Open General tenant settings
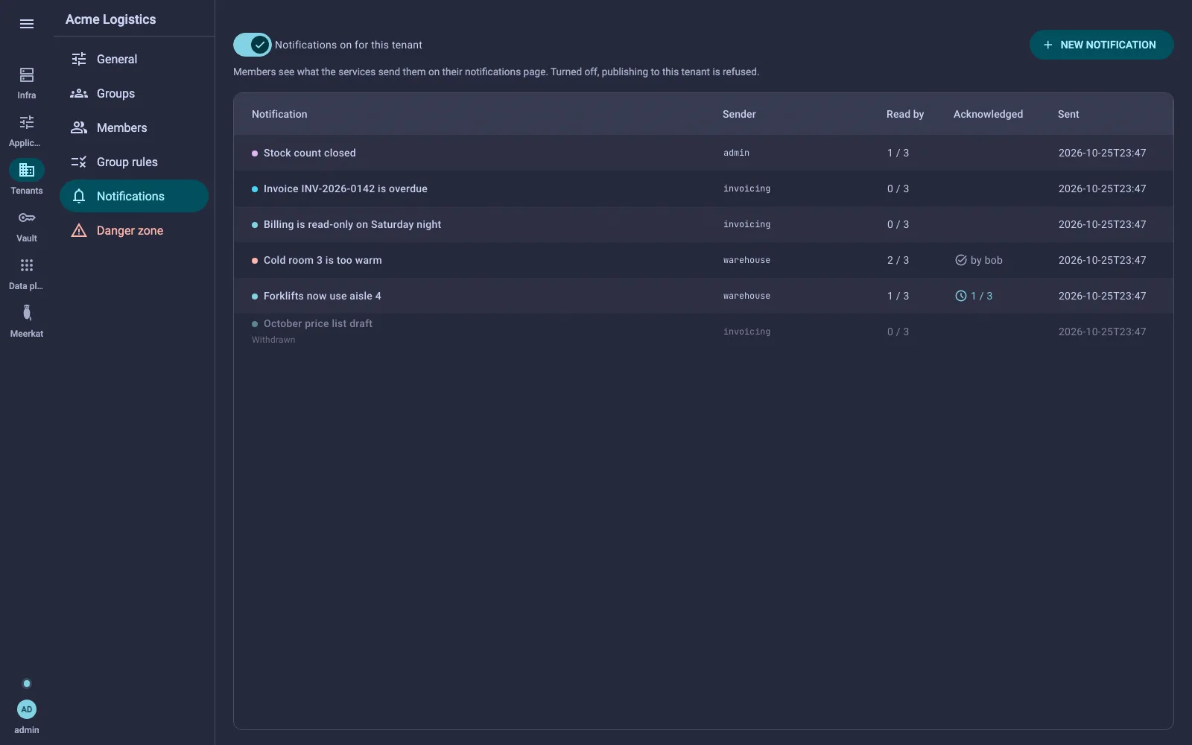The width and height of the screenshot is (1192, 745). pos(134,59)
